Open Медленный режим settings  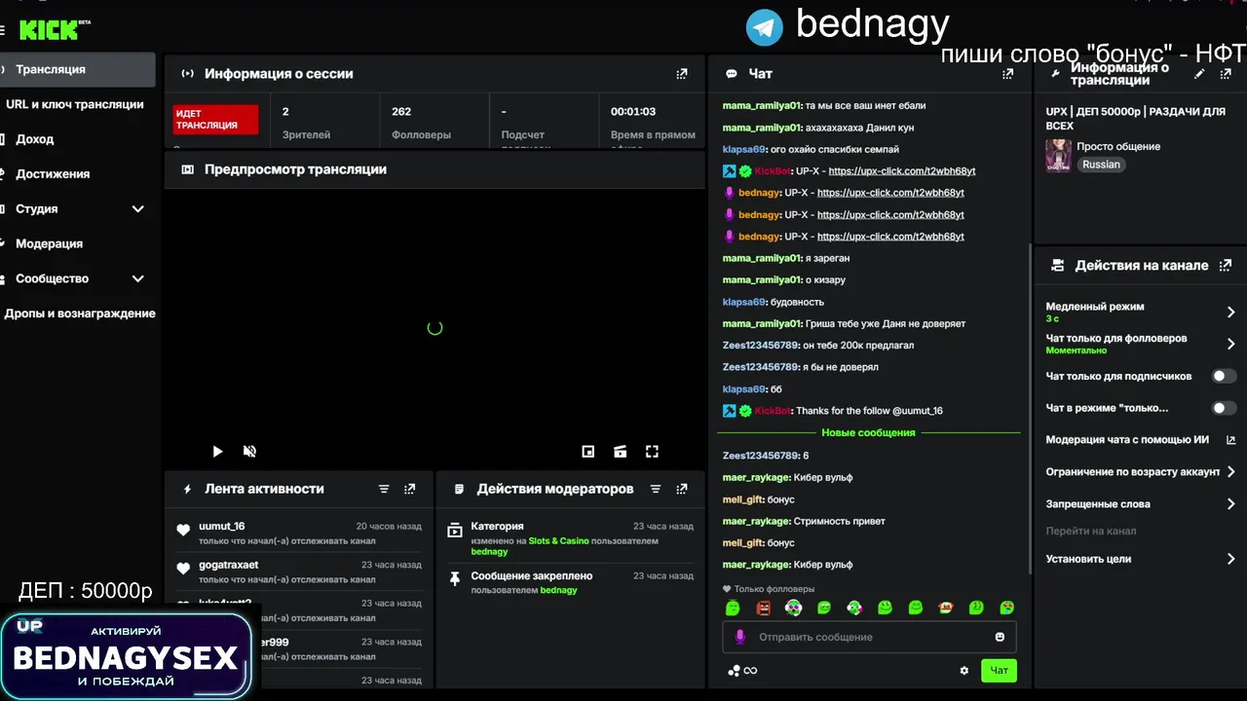coord(1140,312)
